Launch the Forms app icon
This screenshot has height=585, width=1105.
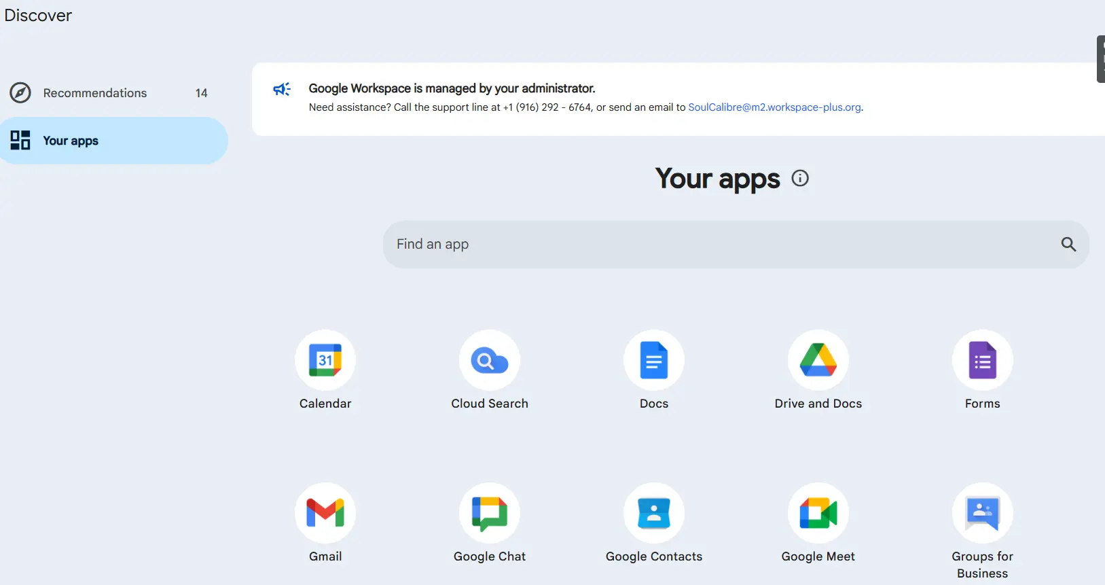[983, 360]
